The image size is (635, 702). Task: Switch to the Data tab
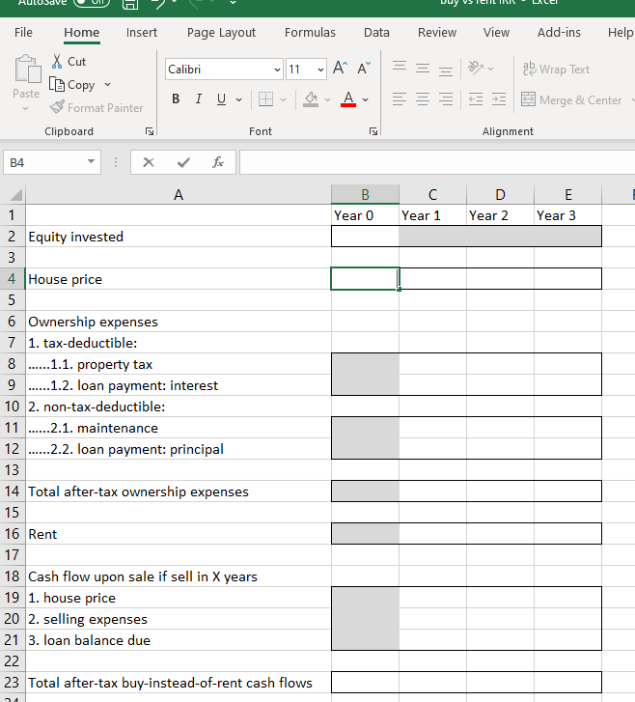(376, 32)
